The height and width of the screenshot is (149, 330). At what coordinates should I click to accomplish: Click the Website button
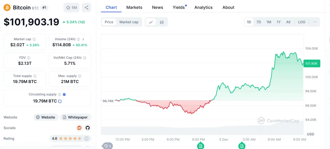coord(45,117)
